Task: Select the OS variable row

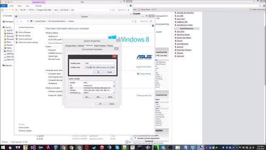Action: (91, 85)
